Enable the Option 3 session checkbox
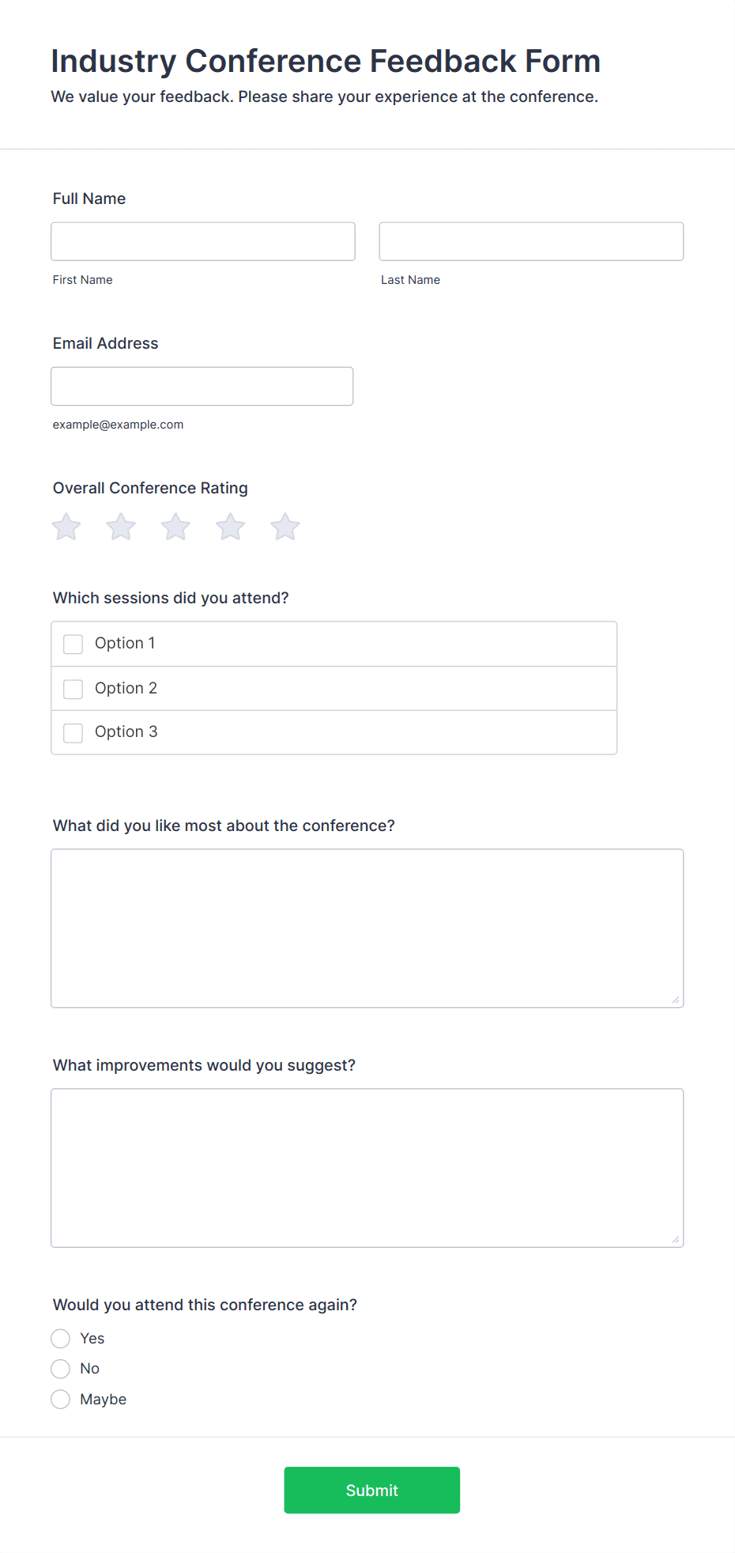The width and height of the screenshot is (735, 1553). (73, 732)
